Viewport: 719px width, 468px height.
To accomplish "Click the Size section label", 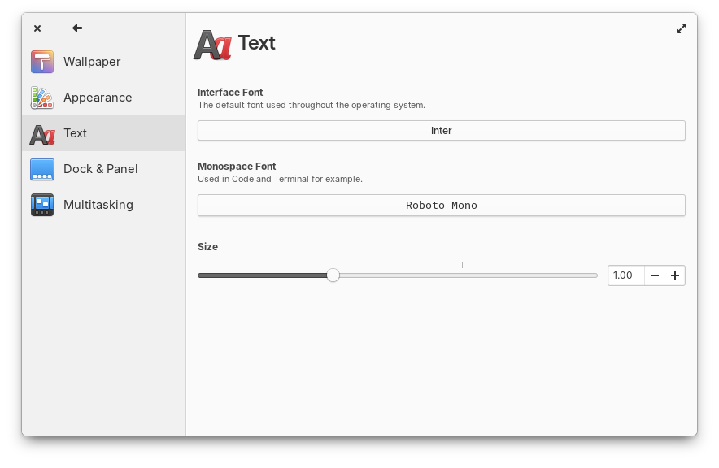I will [207, 246].
